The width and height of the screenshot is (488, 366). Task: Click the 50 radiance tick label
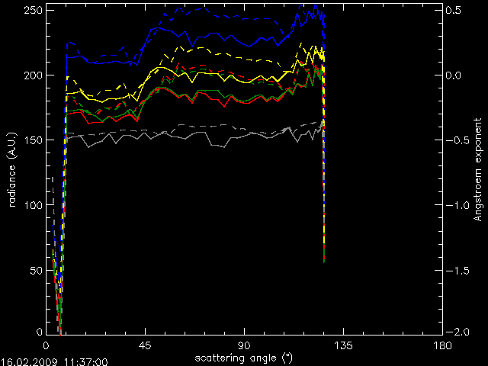(x=36, y=271)
